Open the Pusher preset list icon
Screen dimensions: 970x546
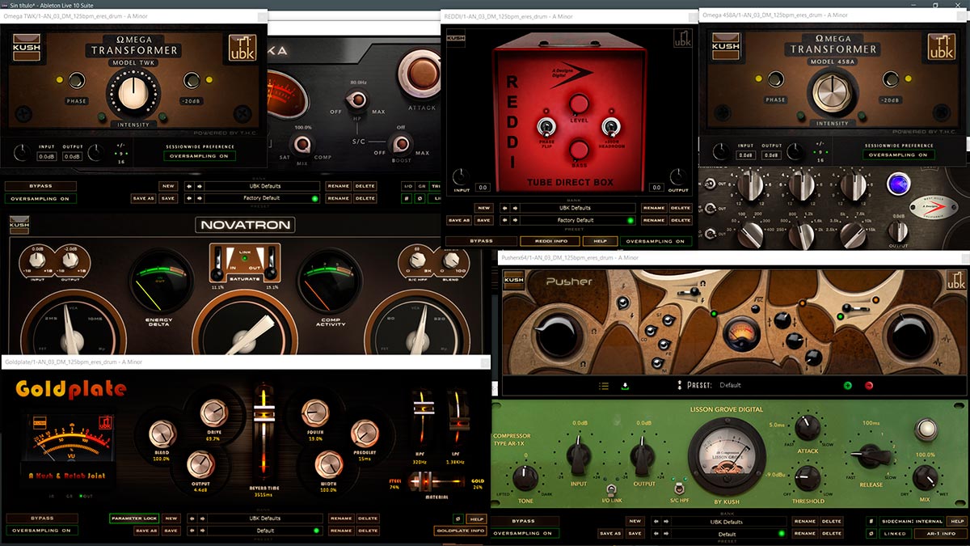[603, 386]
